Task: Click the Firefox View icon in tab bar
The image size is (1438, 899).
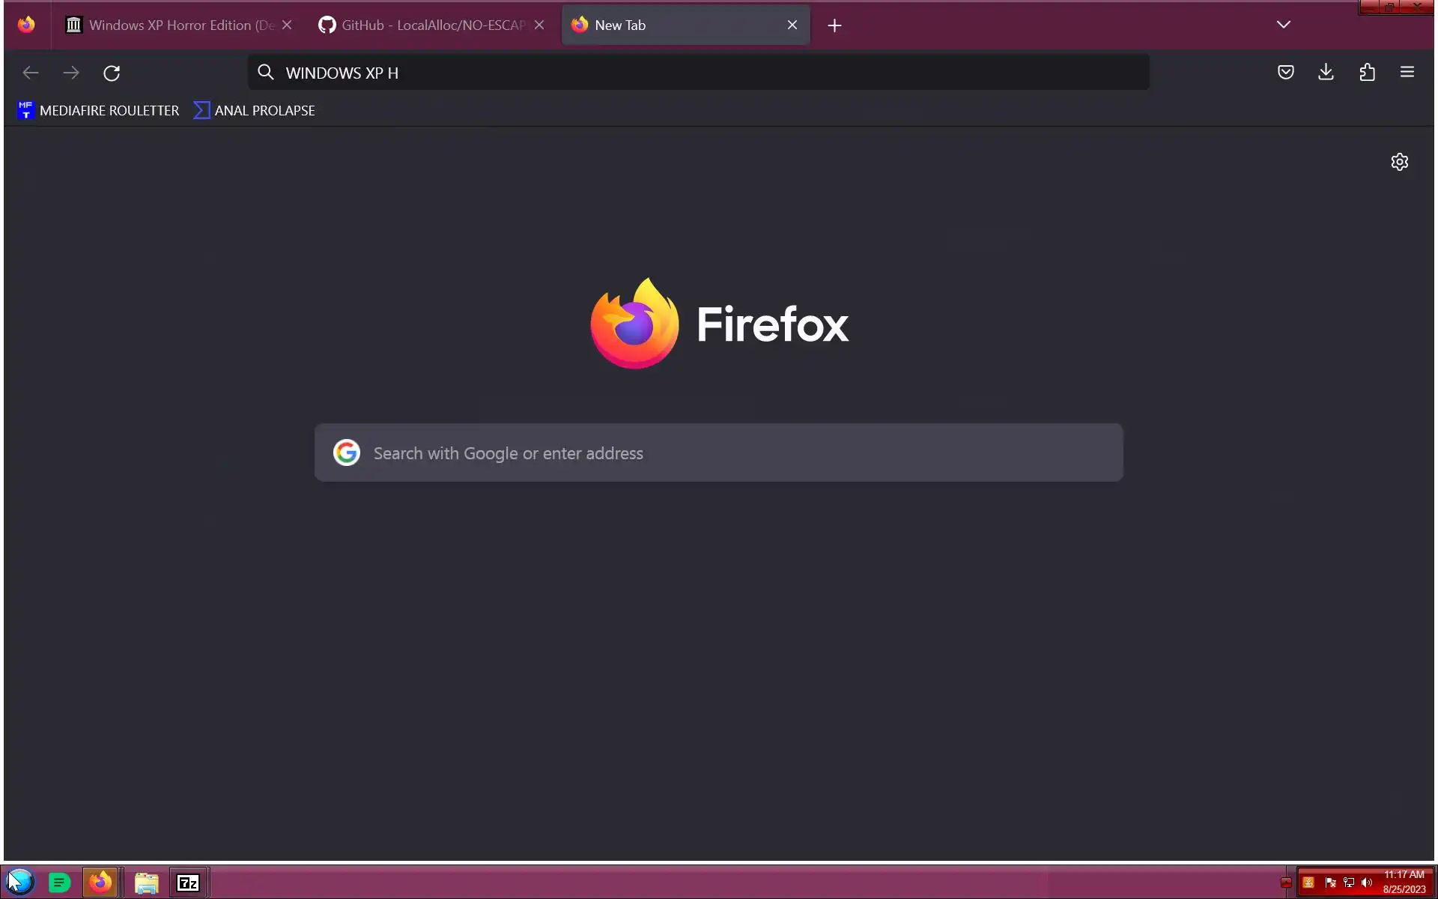Action: 26,25
